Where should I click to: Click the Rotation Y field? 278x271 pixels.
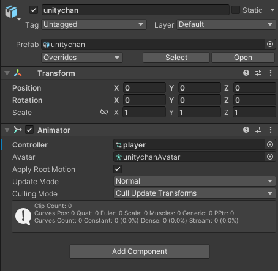[x=200, y=100]
